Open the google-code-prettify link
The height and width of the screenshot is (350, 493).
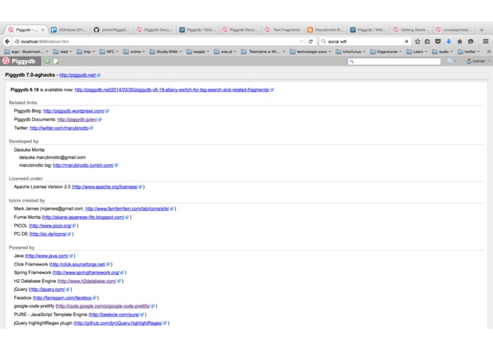click(104, 306)
